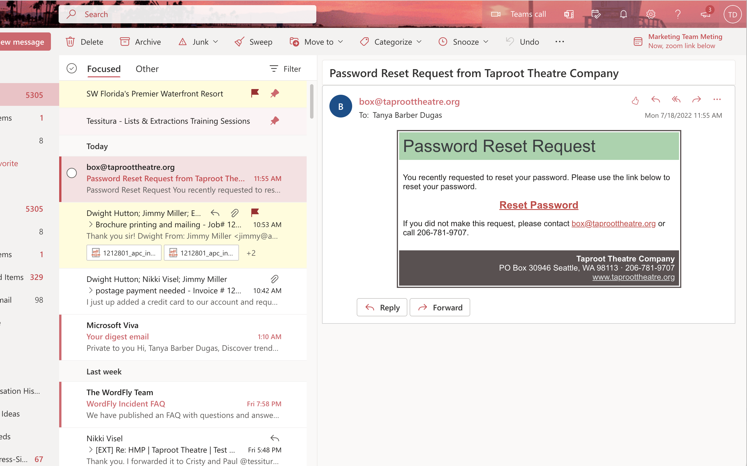The height and width of the screenshot is (466, 747).
Task: Switch to the Focused tab
Action: pyautogui.click(x=104, y=69)
